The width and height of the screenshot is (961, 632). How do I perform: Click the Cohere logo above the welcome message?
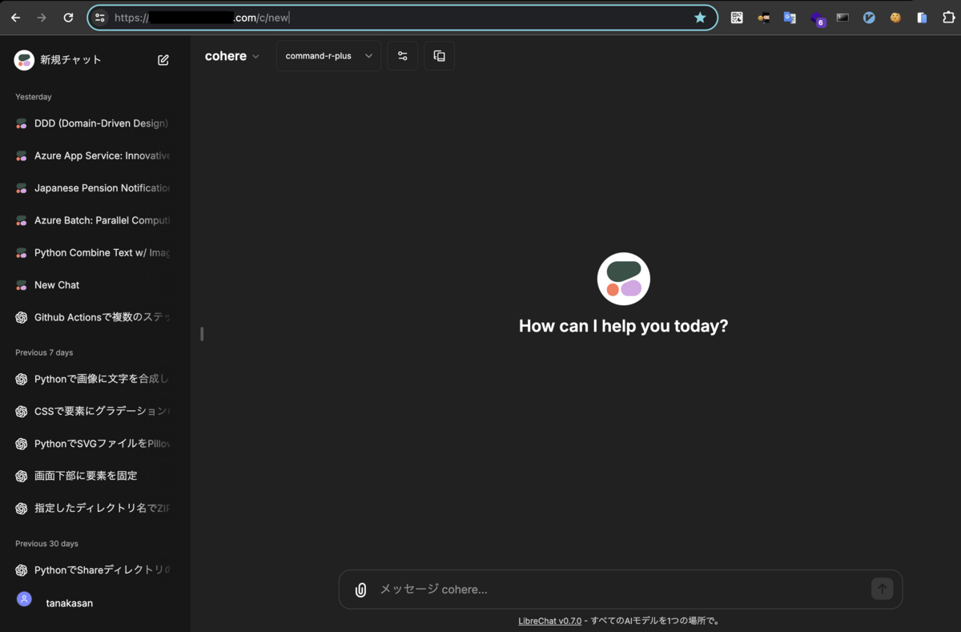pos(623,278)
